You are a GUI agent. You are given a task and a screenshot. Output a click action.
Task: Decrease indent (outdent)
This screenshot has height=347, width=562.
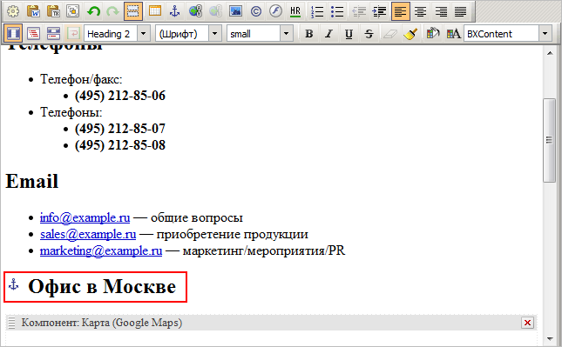[359, 11]
